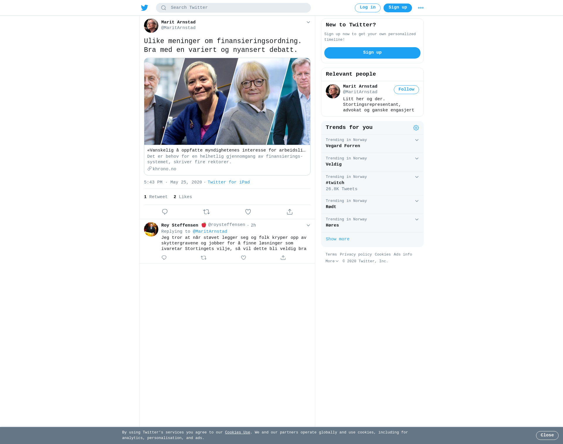Open the Twitter for iPad link

(229, 182)
